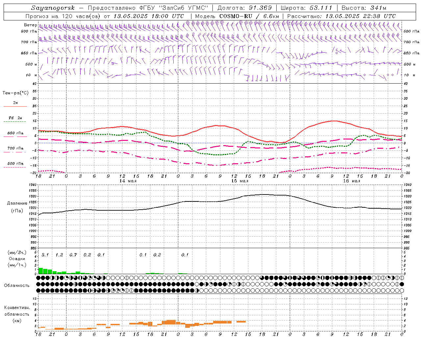Click the latitude value "Широта: 53.111"

(x=307, y=8)
